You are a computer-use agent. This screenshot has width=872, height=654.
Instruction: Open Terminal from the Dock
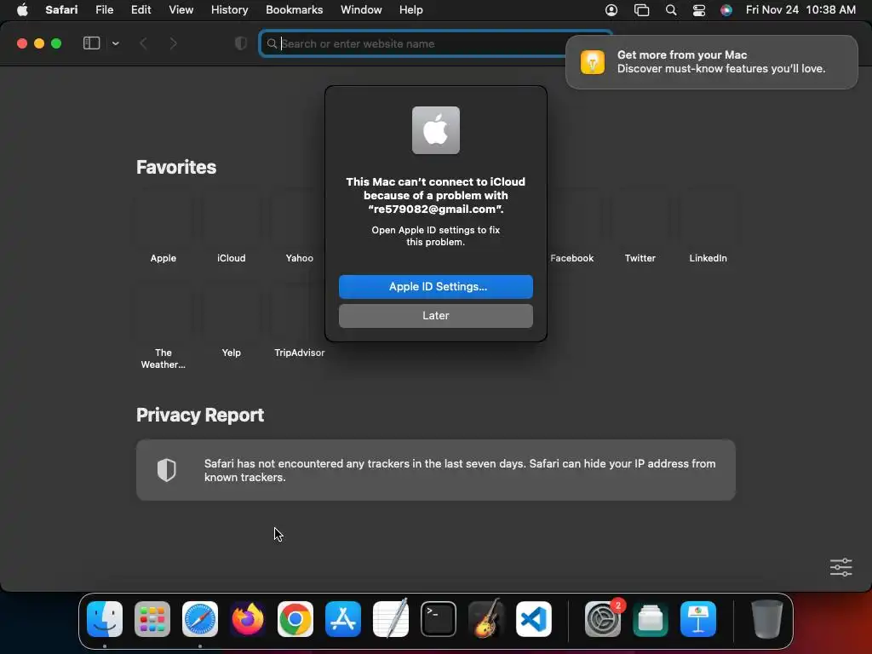click(x=439, y=619)
